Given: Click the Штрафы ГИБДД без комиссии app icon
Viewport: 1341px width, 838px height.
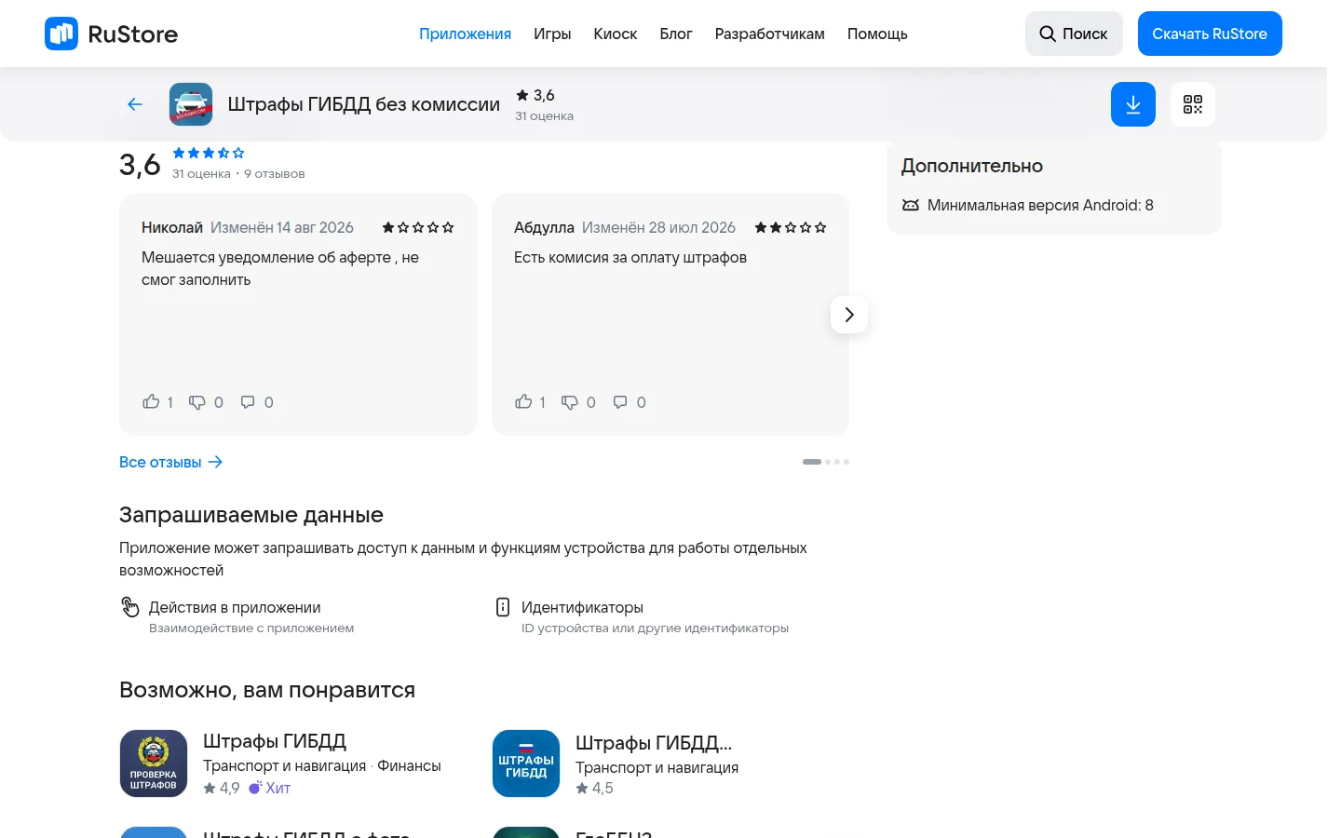Looking at the screenshot, I should pyautogui.click(x=191, y=104).
